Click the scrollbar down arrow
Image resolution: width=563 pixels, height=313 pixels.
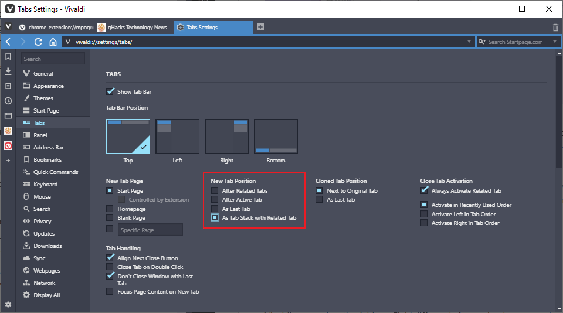pos(559,309)
